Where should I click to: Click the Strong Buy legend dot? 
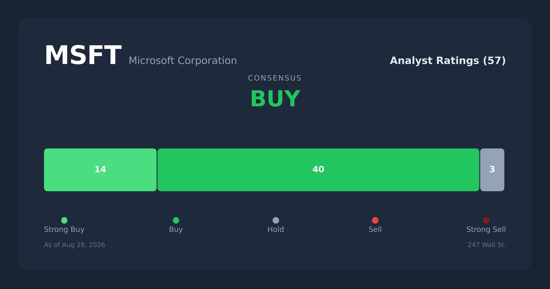[x=64, y=220]
